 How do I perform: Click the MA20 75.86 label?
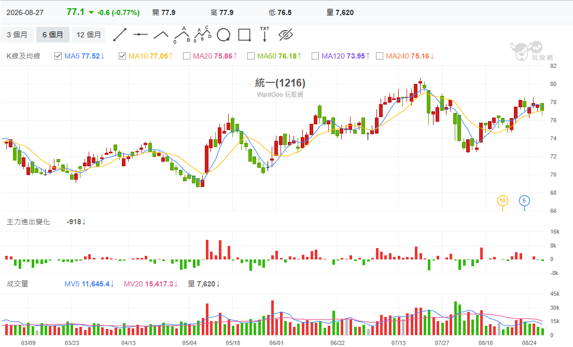tap(215, 56)
